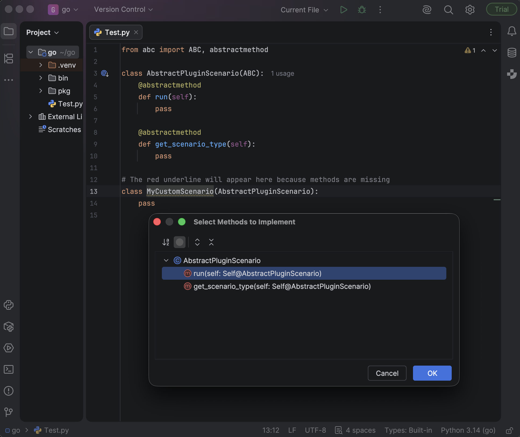This screenshot has height=437, width=520.
Task: Open the Python Console tool window
Action: click(9, 305)
